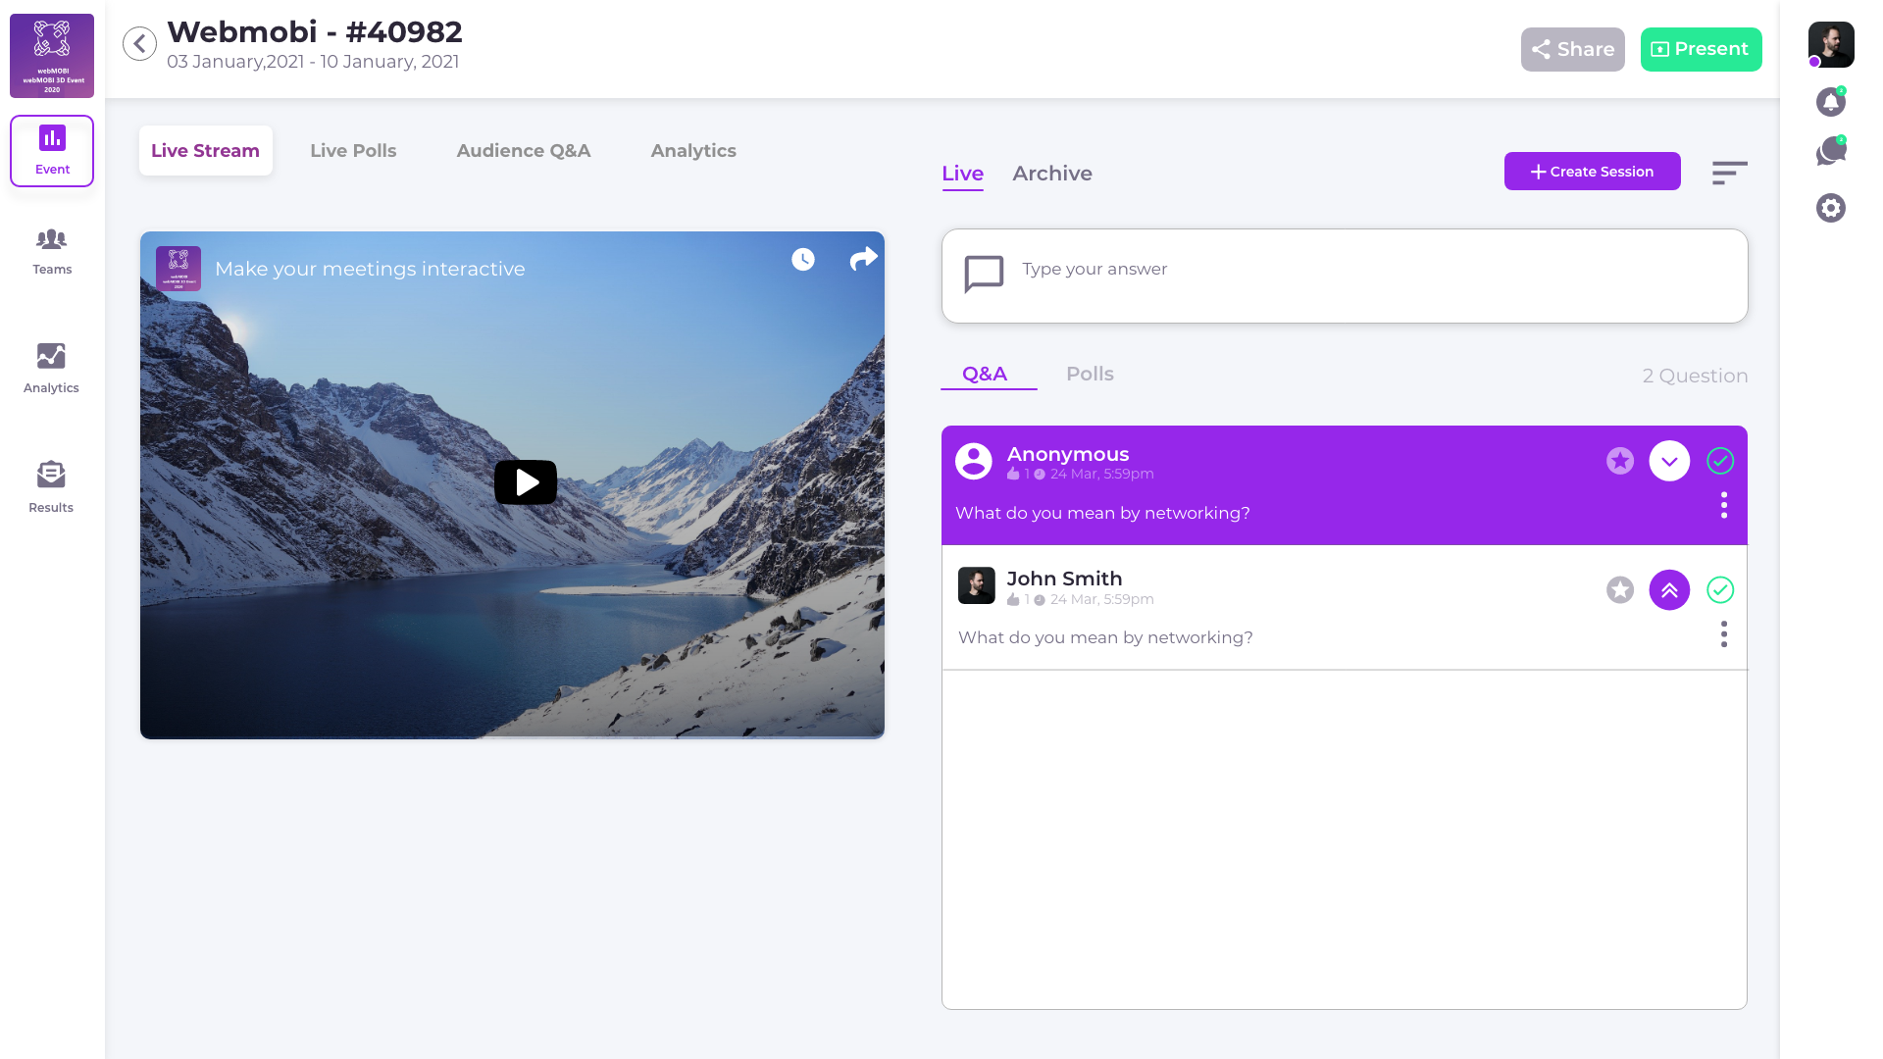Image resolution: width=1883 pixels, height=1059 pixels.
Task: Click the like thumb icon on John Smith question
Action: (1013, 599)
